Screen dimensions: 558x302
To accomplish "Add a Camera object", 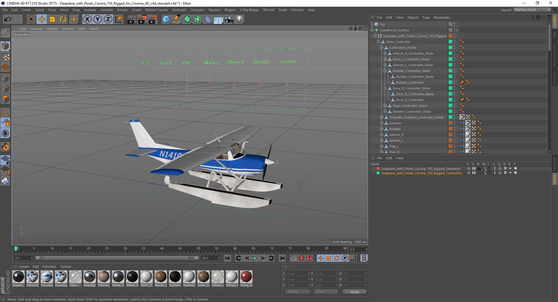I will coord(229,19).
